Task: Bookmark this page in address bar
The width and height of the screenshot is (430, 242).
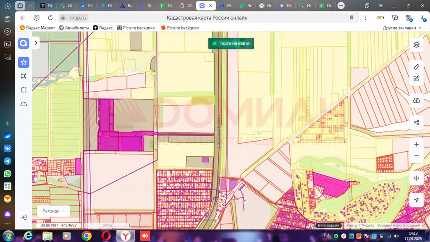Action: pos(352,18)
